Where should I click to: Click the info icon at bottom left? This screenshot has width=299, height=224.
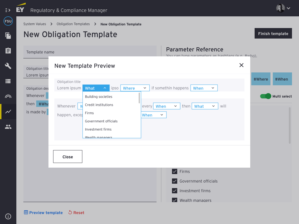tap(8, 216)
